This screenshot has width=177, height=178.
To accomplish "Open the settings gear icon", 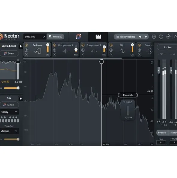I will (154, 36).
